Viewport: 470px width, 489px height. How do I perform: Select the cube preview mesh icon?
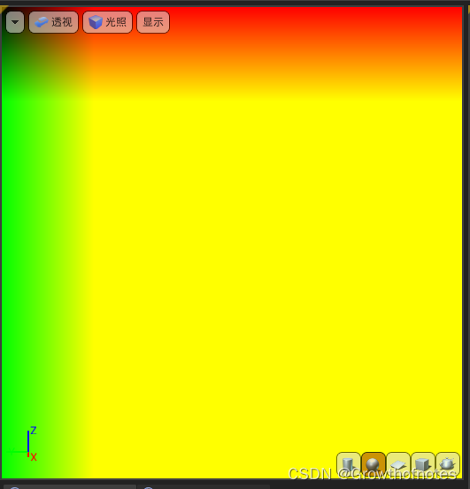point(423,464)
